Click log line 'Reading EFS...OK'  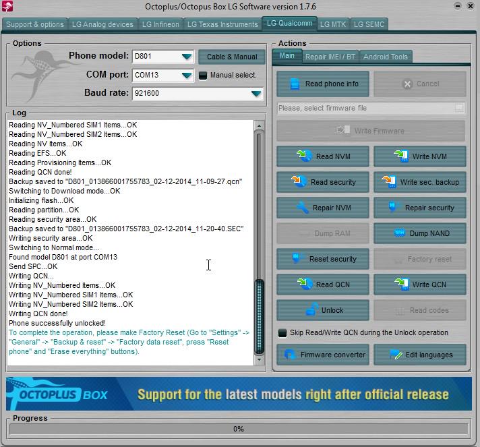(37, 153)
